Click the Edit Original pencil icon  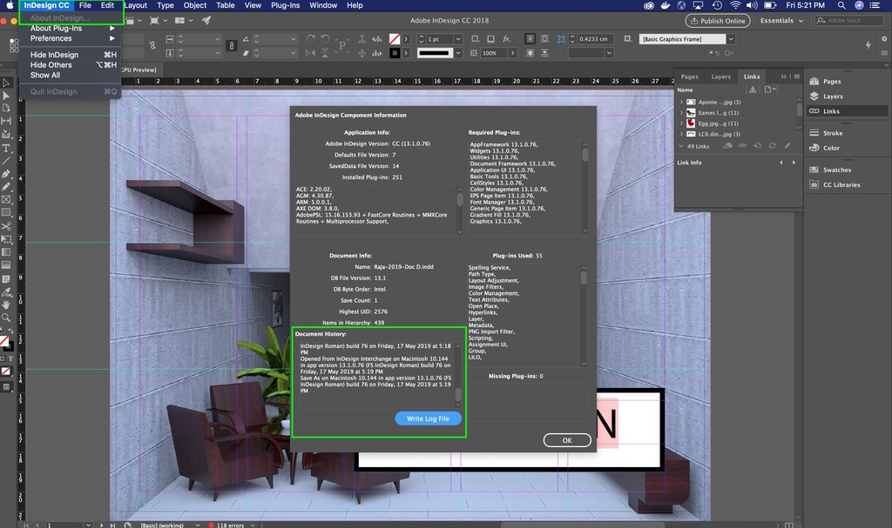coord(787,146)
